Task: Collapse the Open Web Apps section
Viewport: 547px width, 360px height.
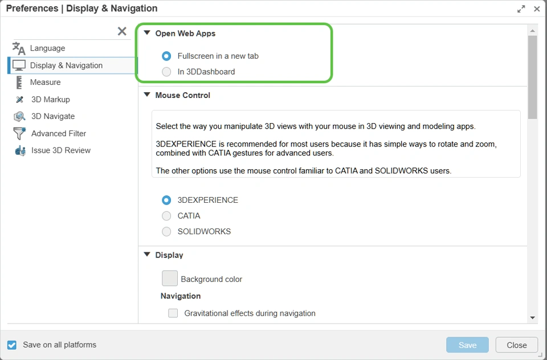Action: tap(147, 34)
